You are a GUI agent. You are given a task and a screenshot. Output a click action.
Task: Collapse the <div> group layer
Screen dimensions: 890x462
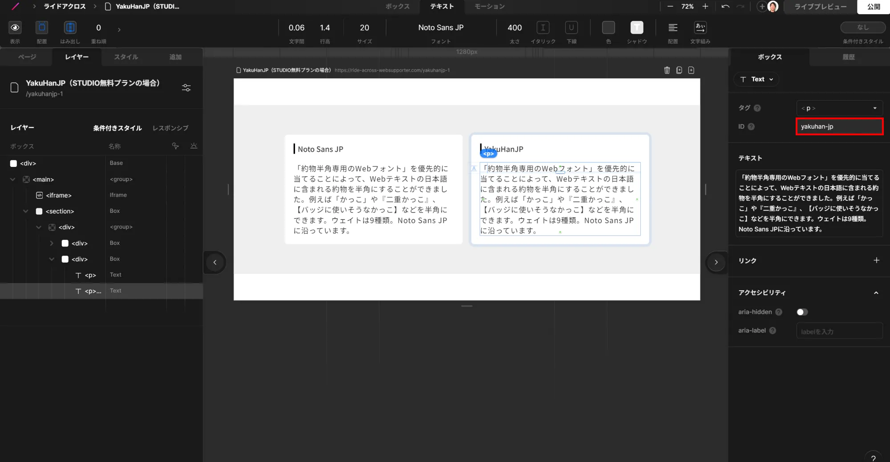[38, 227]
